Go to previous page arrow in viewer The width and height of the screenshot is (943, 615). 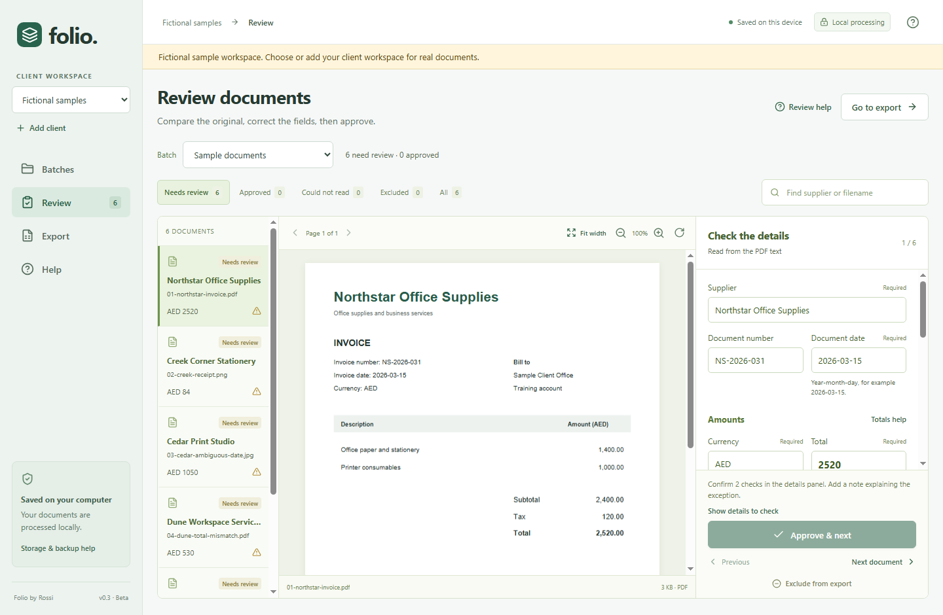295,232
